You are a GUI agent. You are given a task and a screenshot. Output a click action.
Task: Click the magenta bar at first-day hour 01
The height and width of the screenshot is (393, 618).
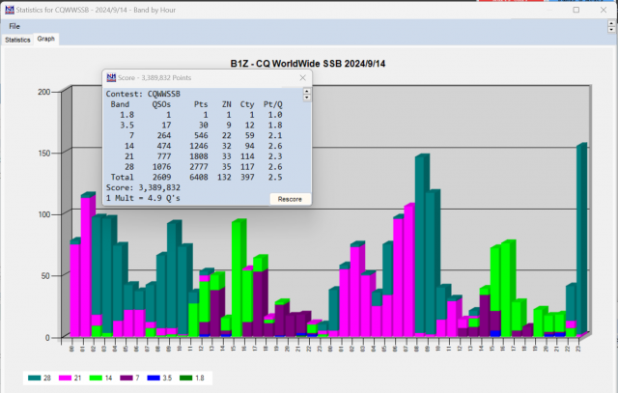86,267
